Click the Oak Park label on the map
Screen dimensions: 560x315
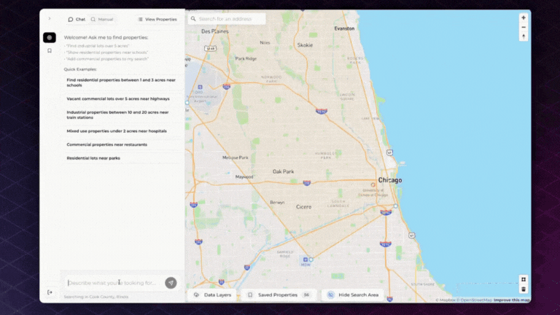(x=283, y=172)
